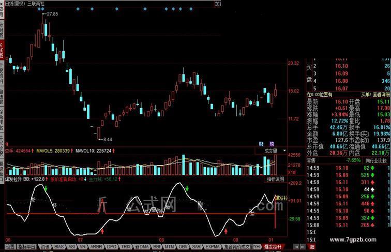391x252 pixels.
Task: Select the MTM indicator tab
Action: pos(170,247)
